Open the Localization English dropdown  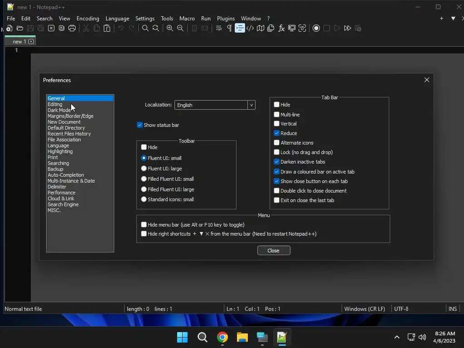[215, 105]
